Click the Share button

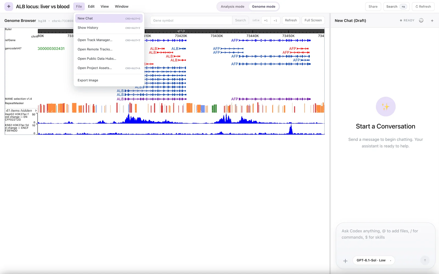pos(373,7)
